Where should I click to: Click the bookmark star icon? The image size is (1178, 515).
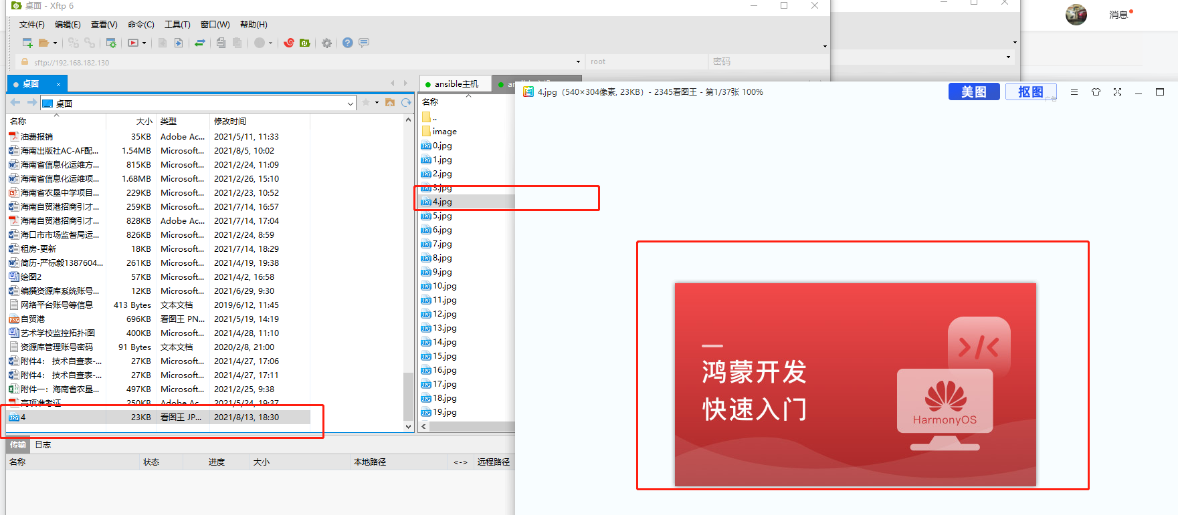tap(366, 103)
